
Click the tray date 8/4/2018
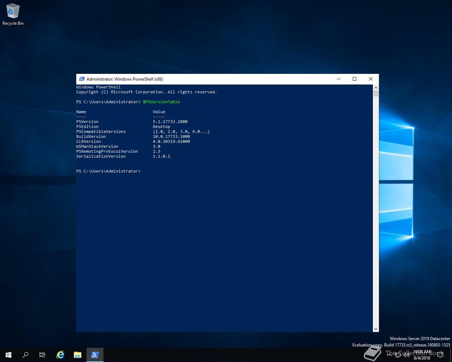(x=422, y=358)
